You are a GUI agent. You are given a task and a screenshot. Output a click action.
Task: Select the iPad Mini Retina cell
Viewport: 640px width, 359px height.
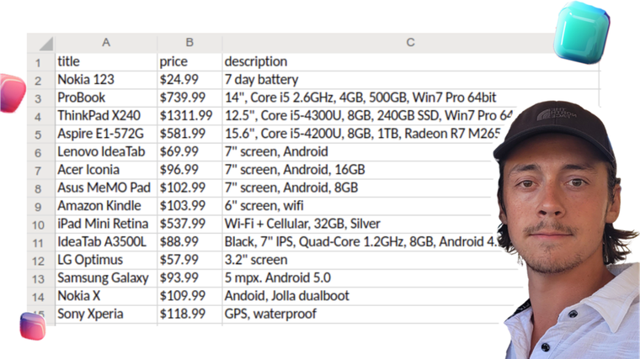[x=106, y=224]
